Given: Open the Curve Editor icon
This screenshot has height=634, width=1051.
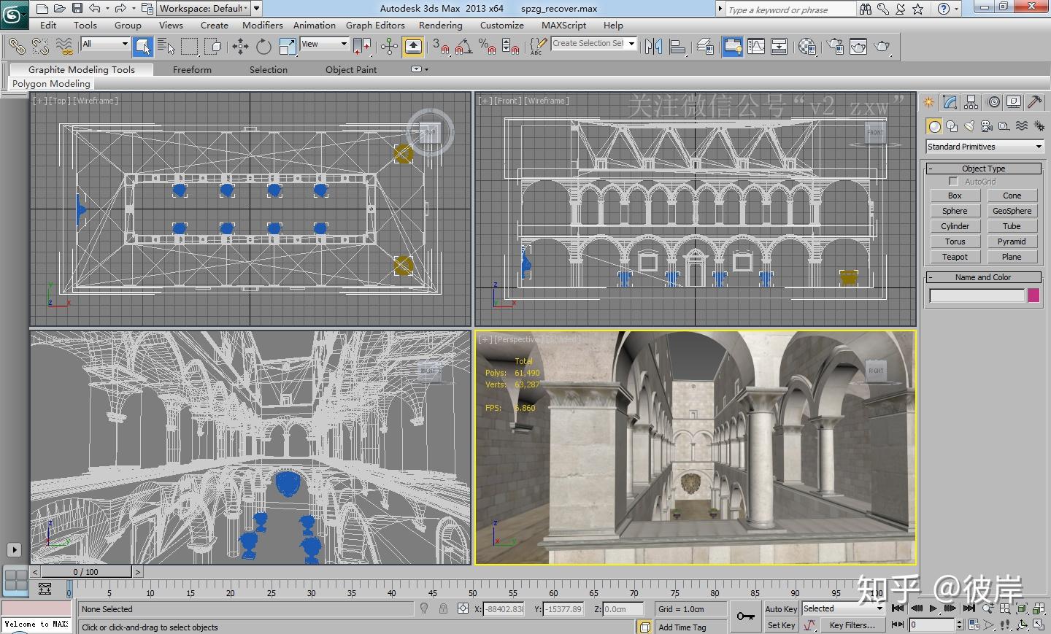Looking at the screenshot, I should point(756,47).
